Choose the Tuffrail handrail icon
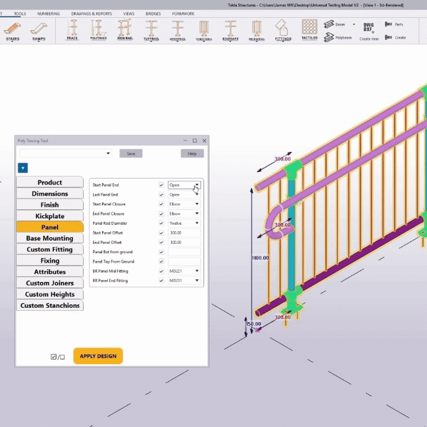427x427 pixels. 152,30
